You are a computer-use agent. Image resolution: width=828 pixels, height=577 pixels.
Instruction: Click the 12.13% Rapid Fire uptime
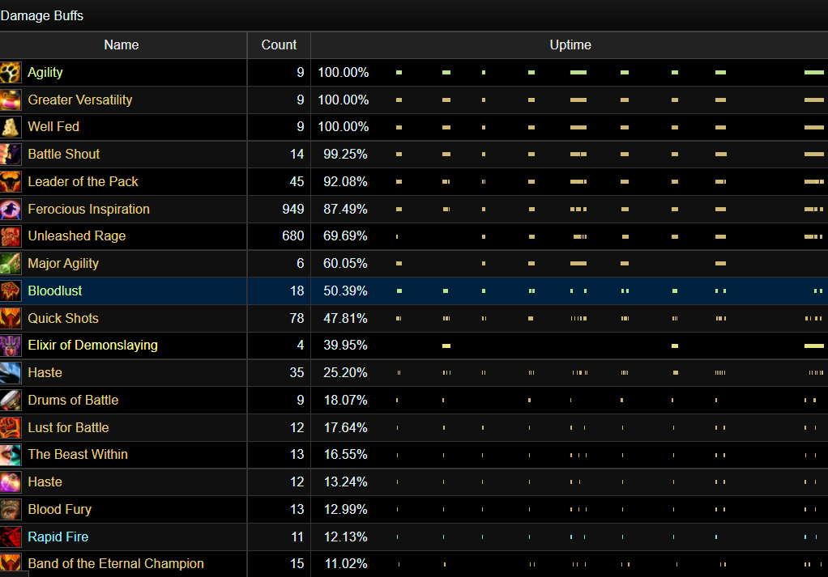[345, 537]
